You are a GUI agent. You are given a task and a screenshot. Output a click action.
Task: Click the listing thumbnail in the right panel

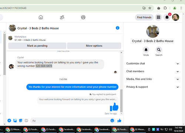153,31
